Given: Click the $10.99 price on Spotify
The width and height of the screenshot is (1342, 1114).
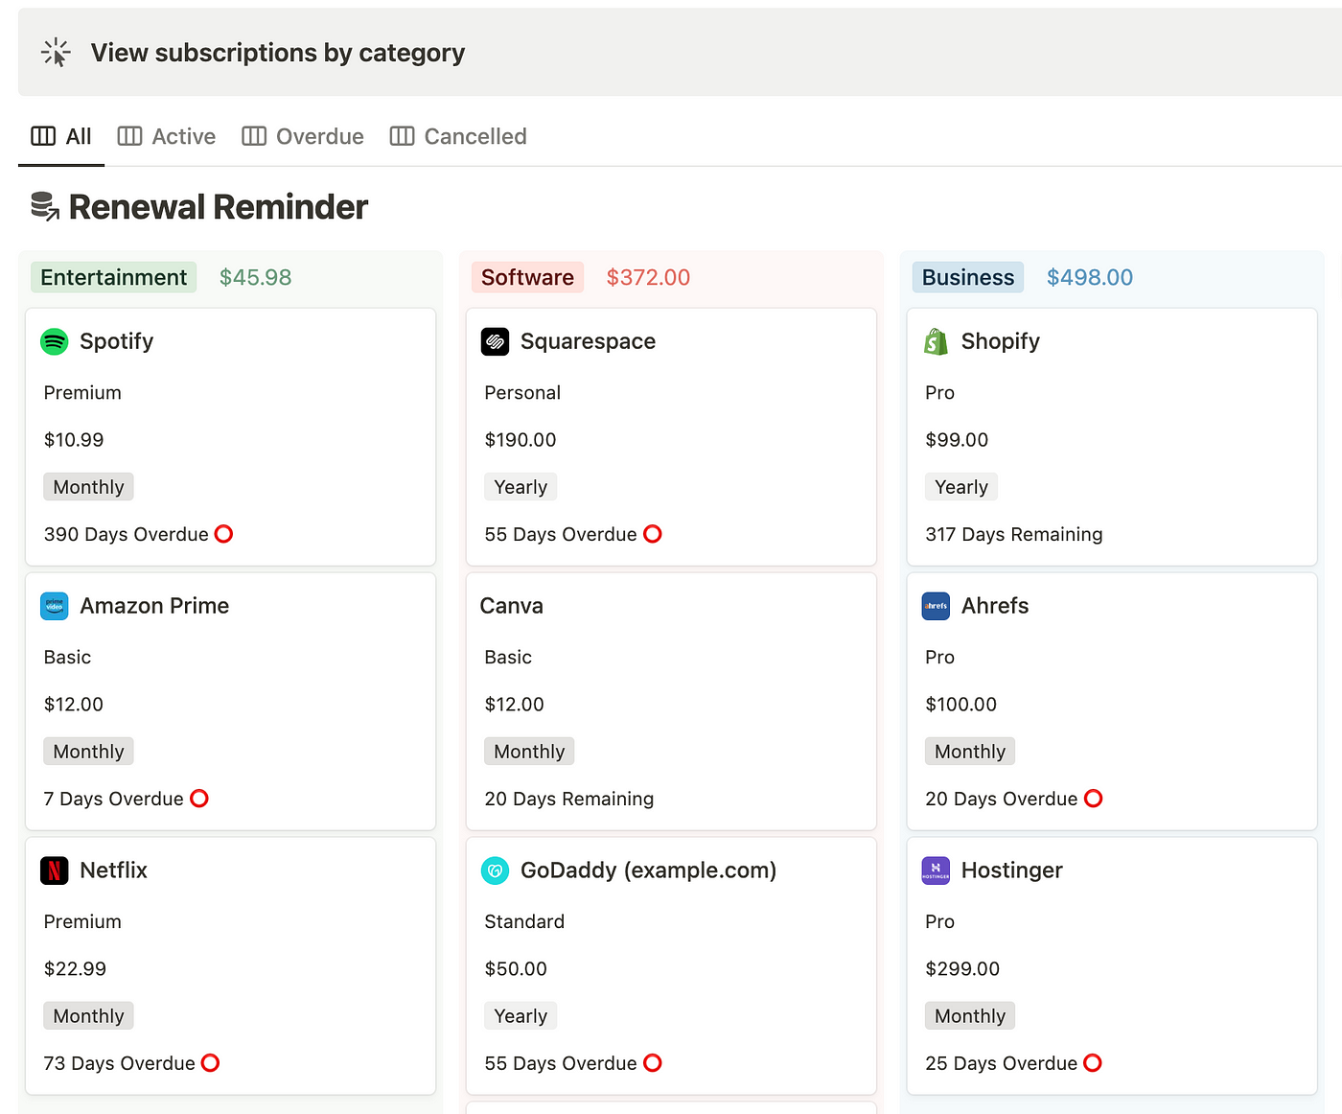Looking at the screenshot, I should click(74, 440).
